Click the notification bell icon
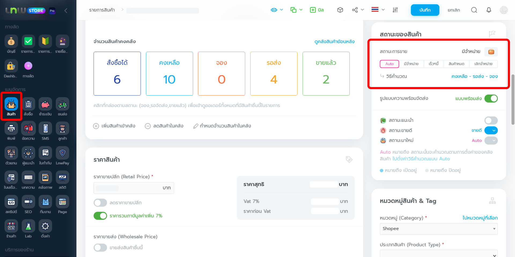The height and width of the screenshot is (257, 515). (x=489, y=10)
